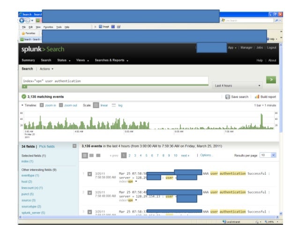The height and width of the screenshot is (225, 299).
Task: Open the browser Favorites menu
Action: click(48, 27)
